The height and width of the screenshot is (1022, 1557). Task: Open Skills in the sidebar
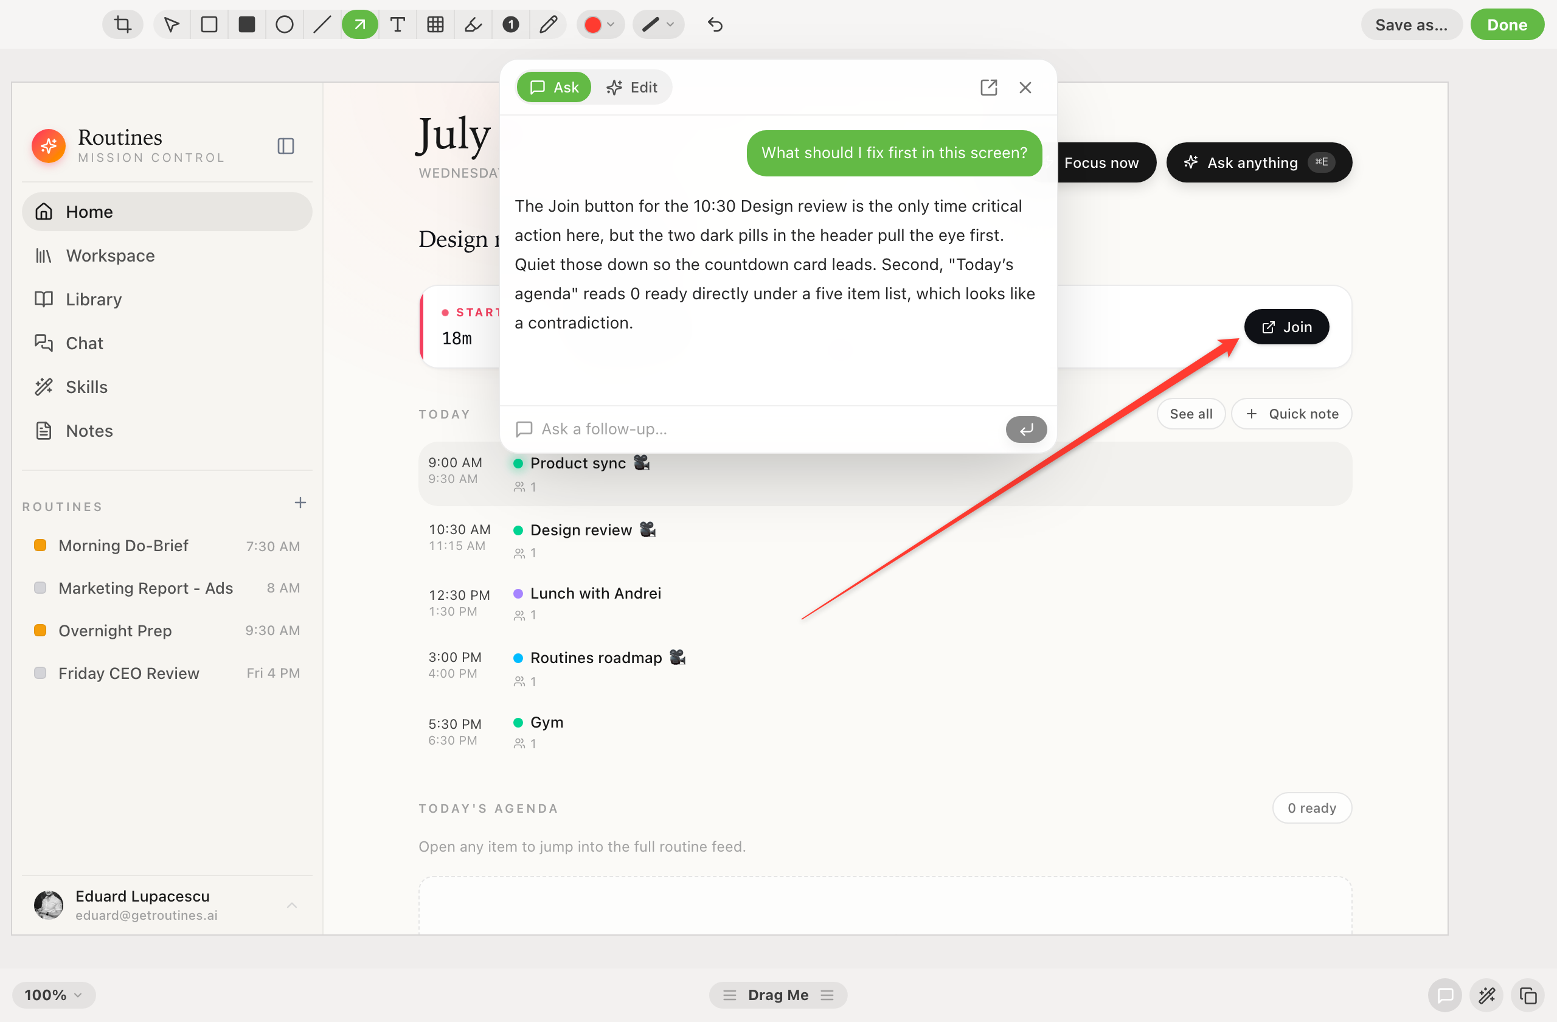click(167, 388)
